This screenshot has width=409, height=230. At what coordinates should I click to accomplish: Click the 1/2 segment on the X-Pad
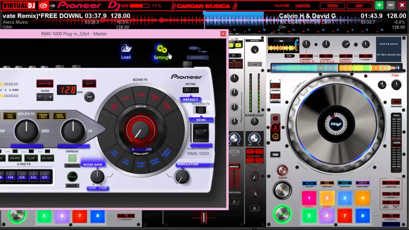22,177
